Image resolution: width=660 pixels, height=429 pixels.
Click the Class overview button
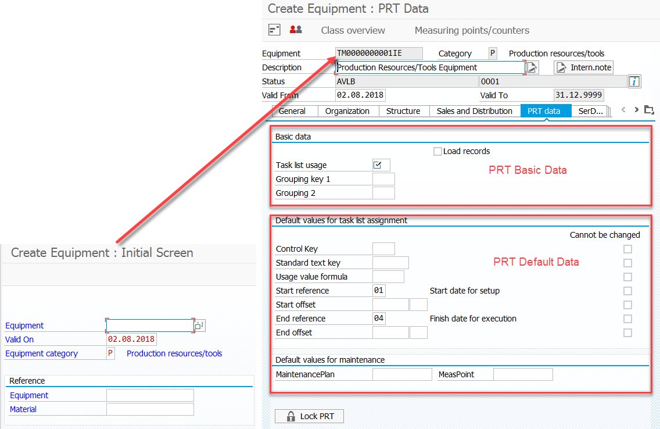pos(353,30)
